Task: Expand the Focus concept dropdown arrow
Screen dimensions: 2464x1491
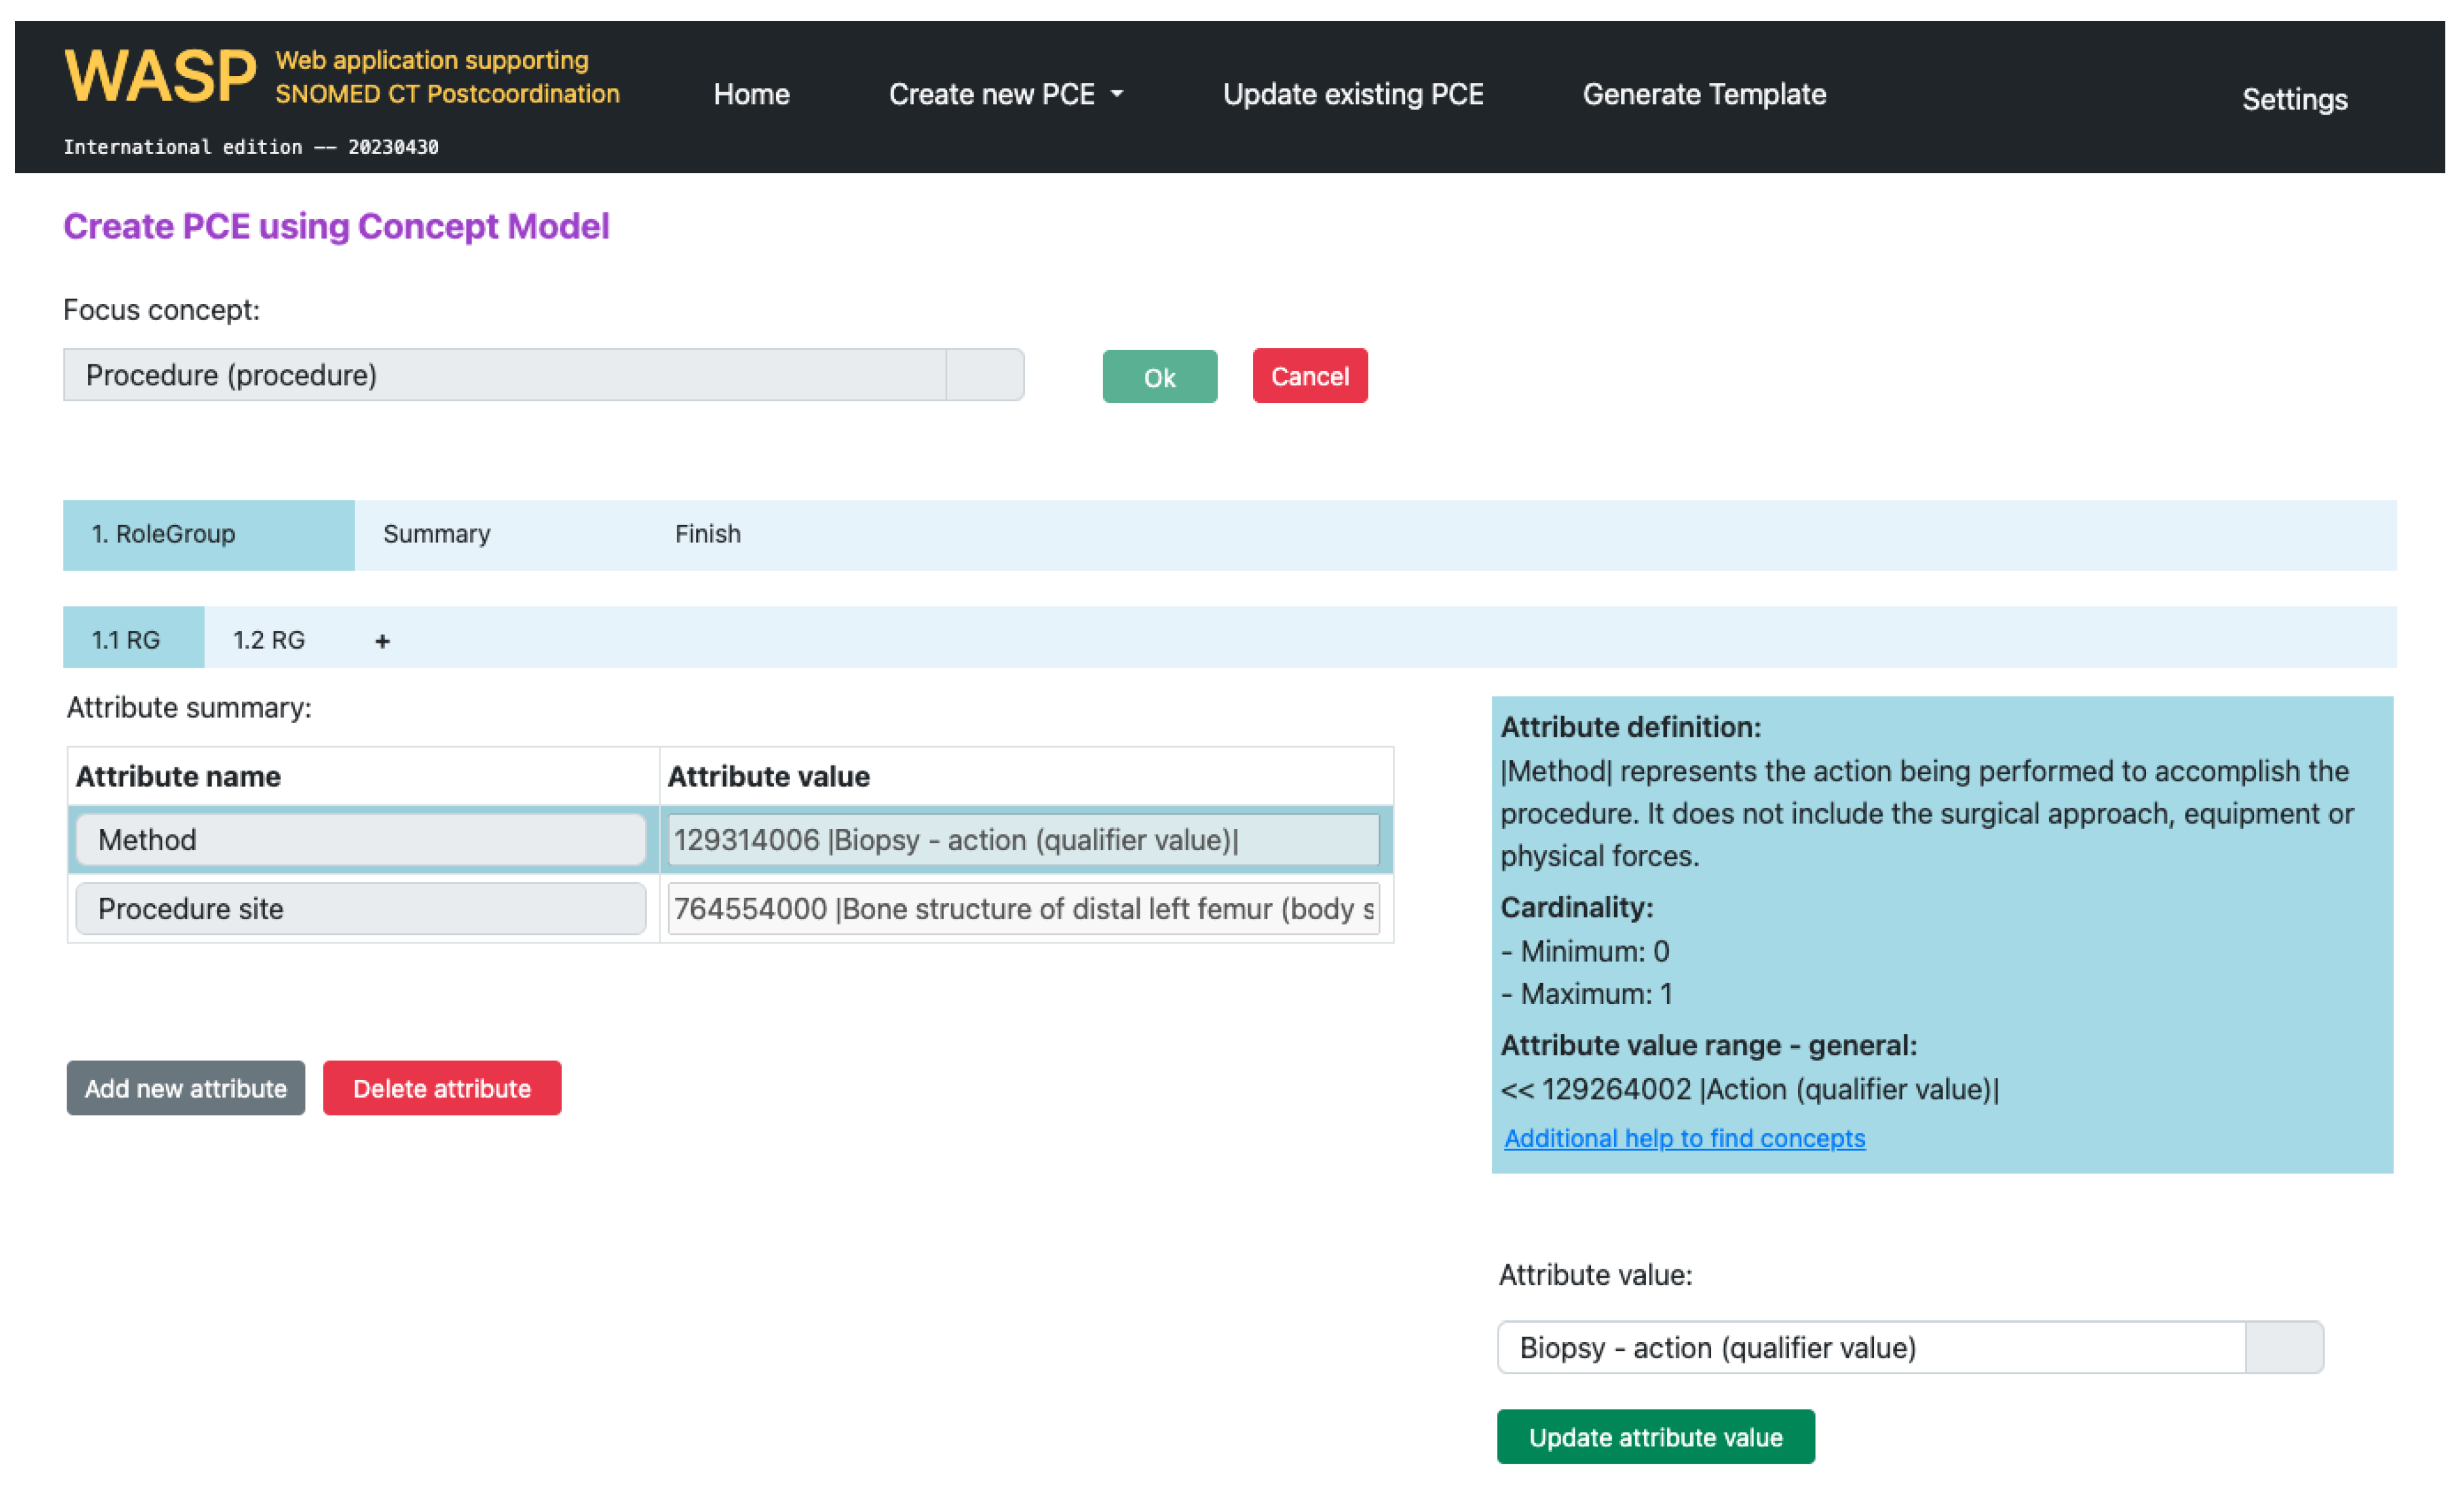Action: click(984, 376)
